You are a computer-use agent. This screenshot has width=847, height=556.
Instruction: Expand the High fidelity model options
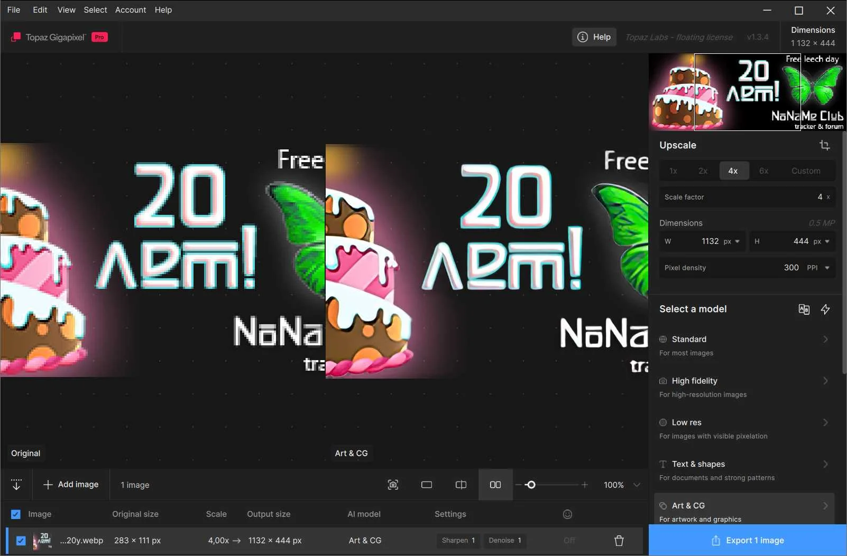click(825, 381)
